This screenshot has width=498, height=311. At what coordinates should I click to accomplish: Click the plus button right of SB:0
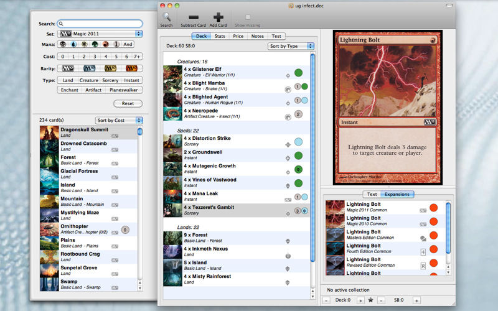[x=416, y=300]
